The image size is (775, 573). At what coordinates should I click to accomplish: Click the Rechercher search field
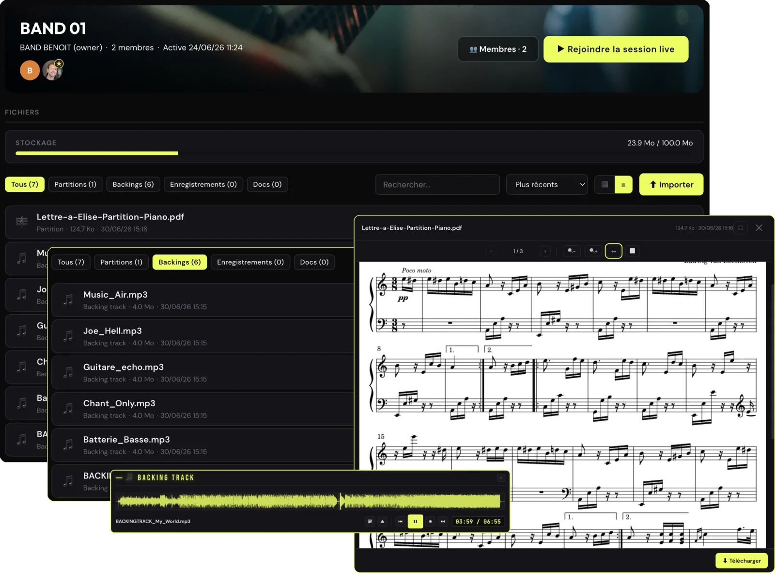coord(437,185)
